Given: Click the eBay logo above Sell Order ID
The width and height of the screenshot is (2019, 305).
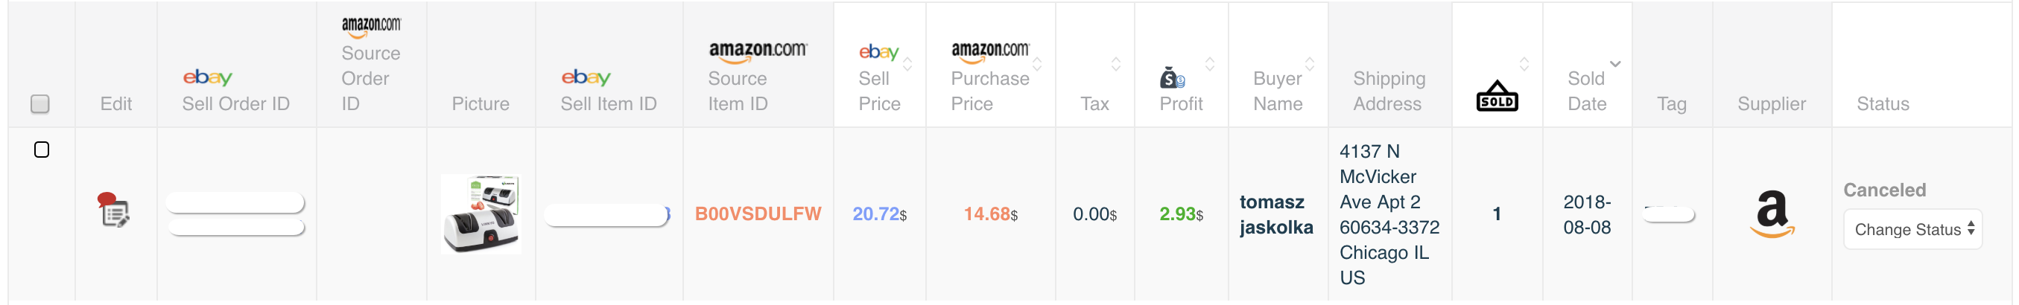Looking at the screenshot, I should [208, 77].
